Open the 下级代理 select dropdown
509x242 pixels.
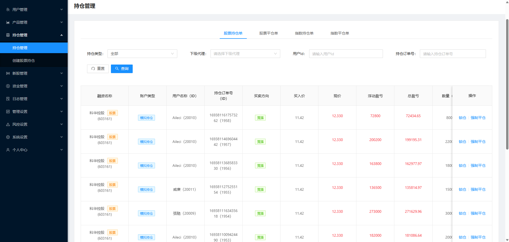(x=245, y=54)
